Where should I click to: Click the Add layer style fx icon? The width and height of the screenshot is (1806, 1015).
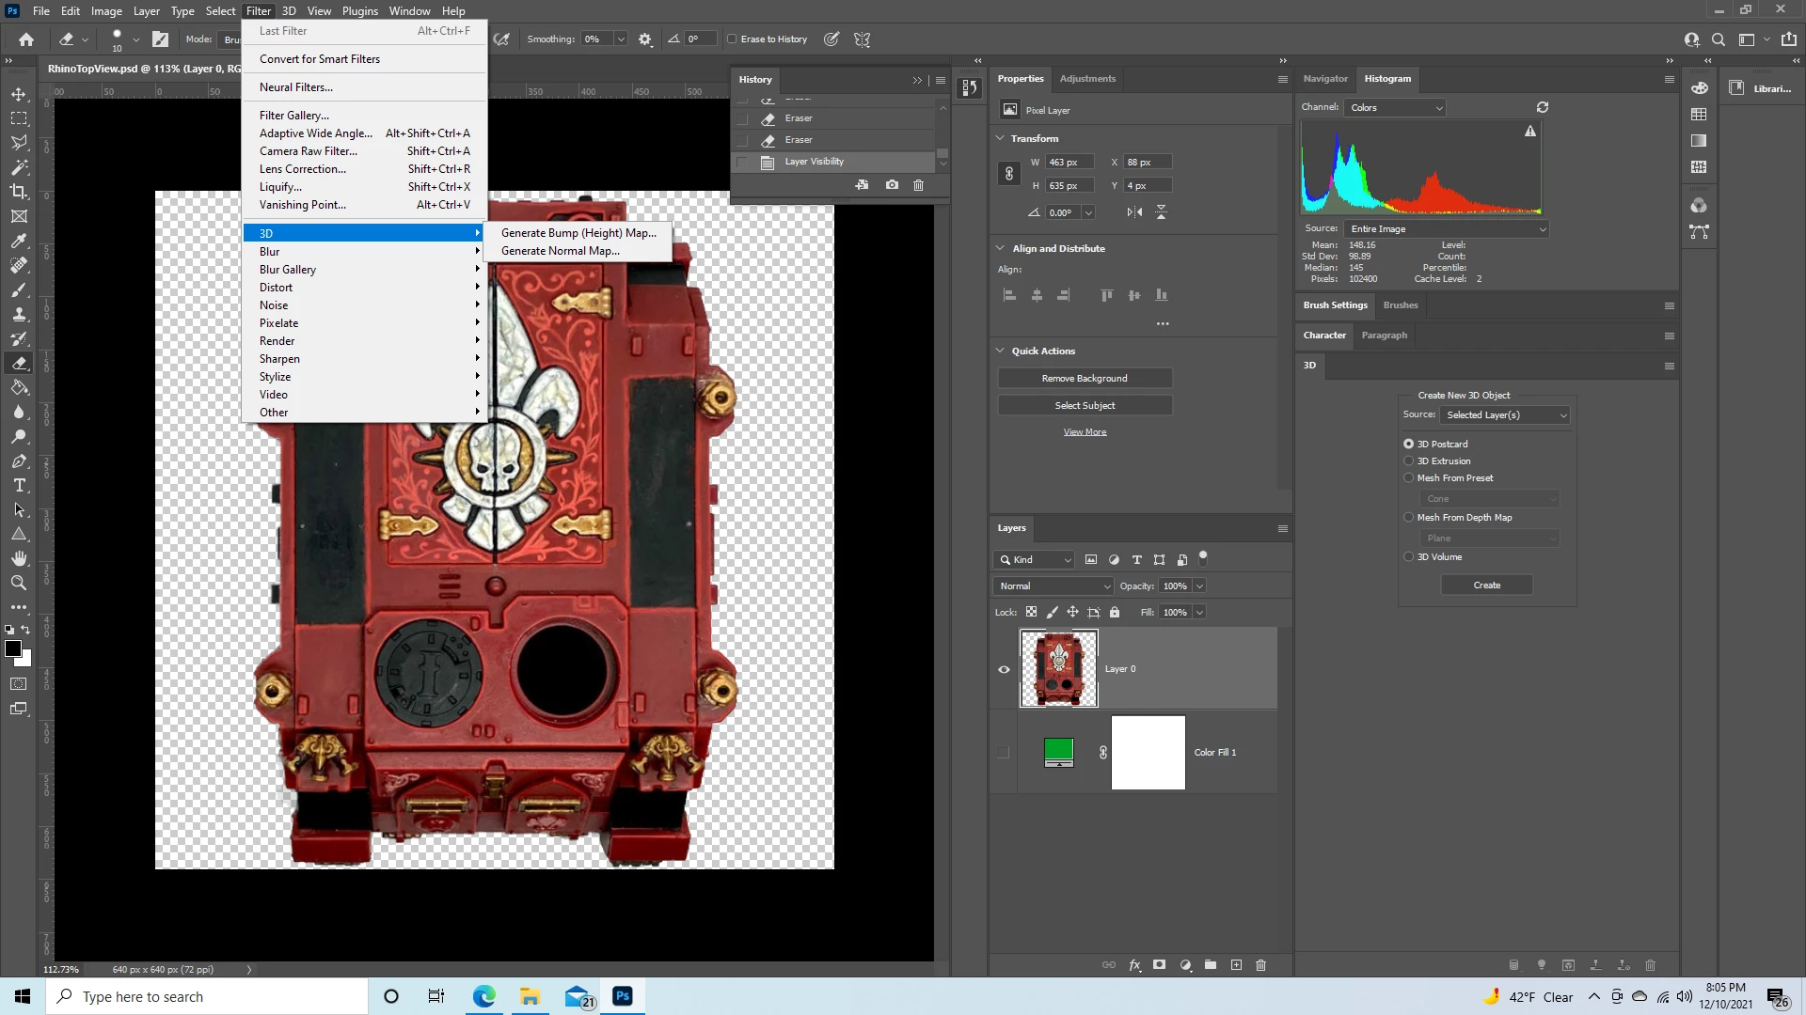pyautogui.click(x=1134, y=965)
